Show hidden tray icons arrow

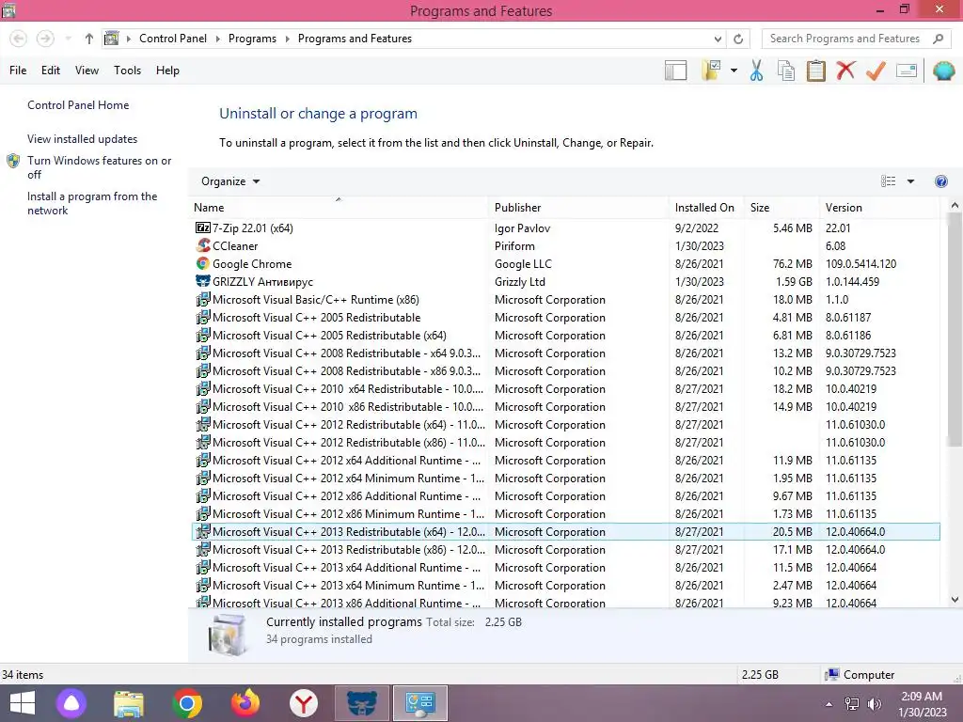pos(829,704)
